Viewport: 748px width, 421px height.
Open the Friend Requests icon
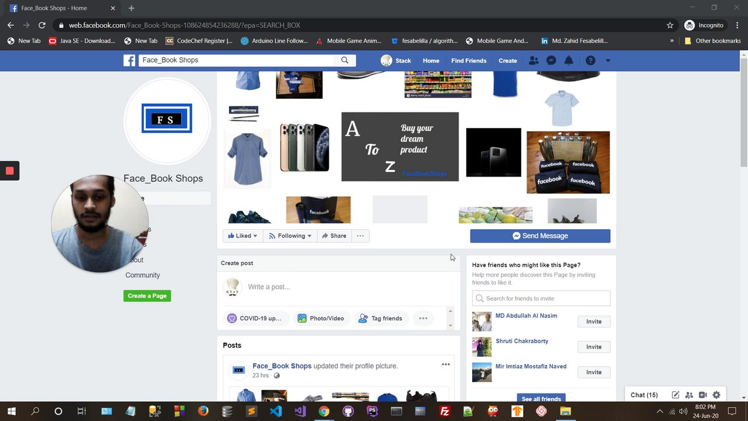pyautogui.click(x=533, y=60)
